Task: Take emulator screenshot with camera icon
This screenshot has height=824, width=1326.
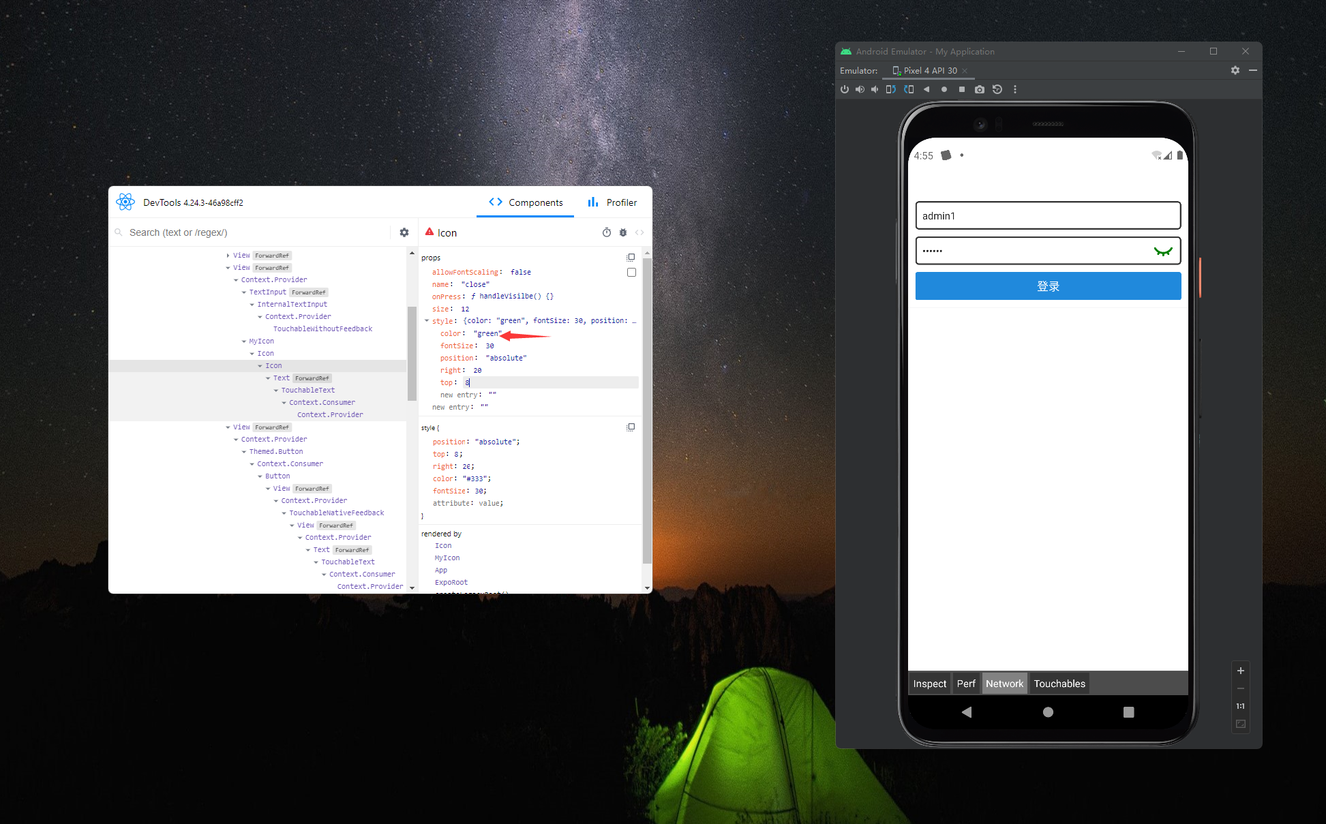Action: (x=979, y=89)
